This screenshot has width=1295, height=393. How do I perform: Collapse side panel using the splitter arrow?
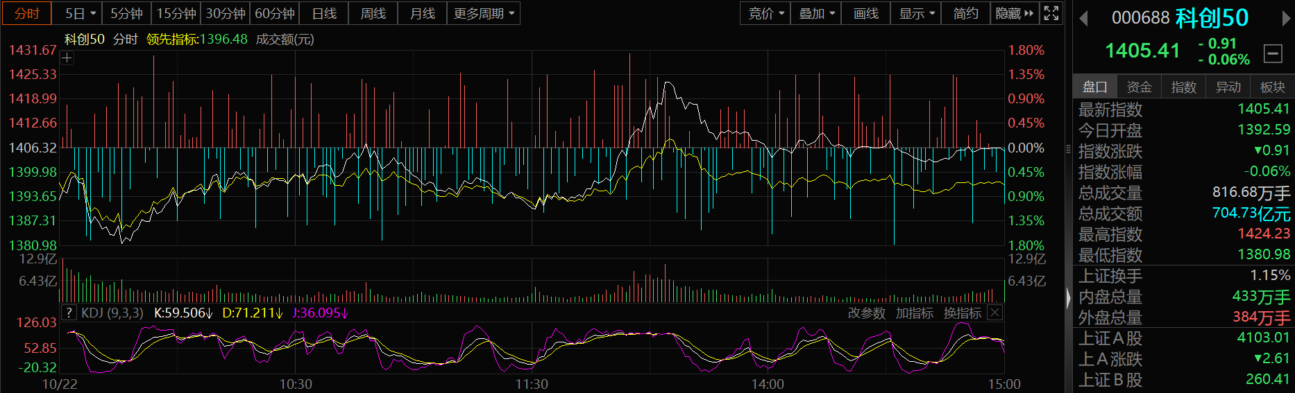coord(1068,298)
